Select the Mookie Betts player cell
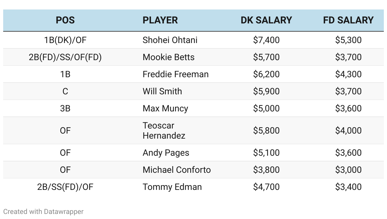Screen dimensions: 387x219 coord(168,57)
